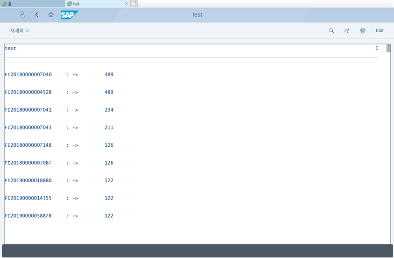394x258 pixels.
Task: Click value 126 for FI20180000007087
Action: click(x=109, y=163)
